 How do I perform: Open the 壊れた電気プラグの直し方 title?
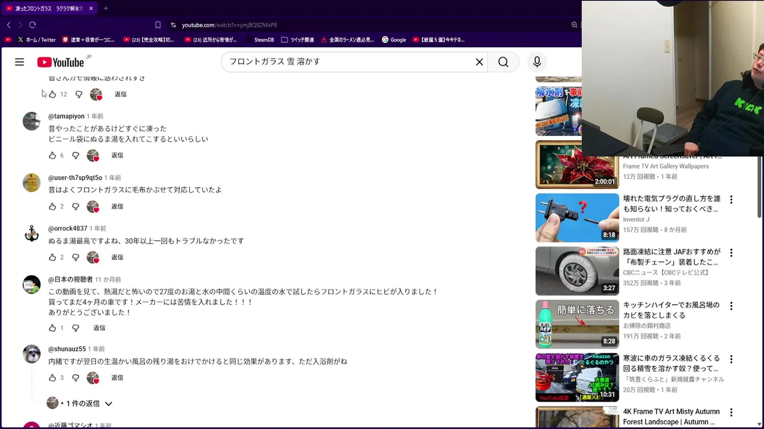671,204
